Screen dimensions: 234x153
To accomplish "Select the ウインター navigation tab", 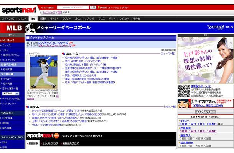I will 124,18.
